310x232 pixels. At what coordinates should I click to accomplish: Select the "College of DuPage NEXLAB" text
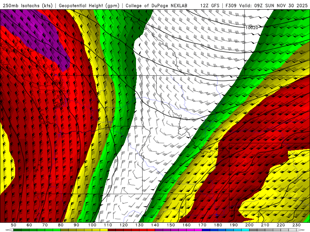[156, 5]
